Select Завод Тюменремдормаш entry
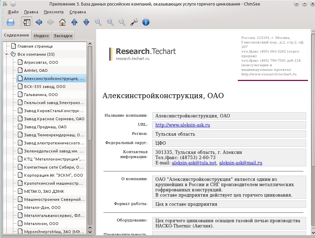The width and height of the screenshot is (315, 238). [x=54, y=135]
